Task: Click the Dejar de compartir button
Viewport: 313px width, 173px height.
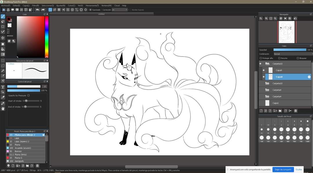Action: coord(283,170)
